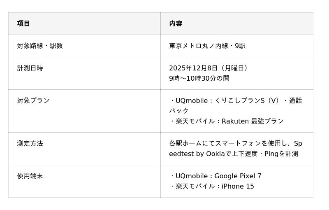This screenshot has height=210, width=329.
Task: Click the iPhone 15 device entry
Action: click(238, 186)
